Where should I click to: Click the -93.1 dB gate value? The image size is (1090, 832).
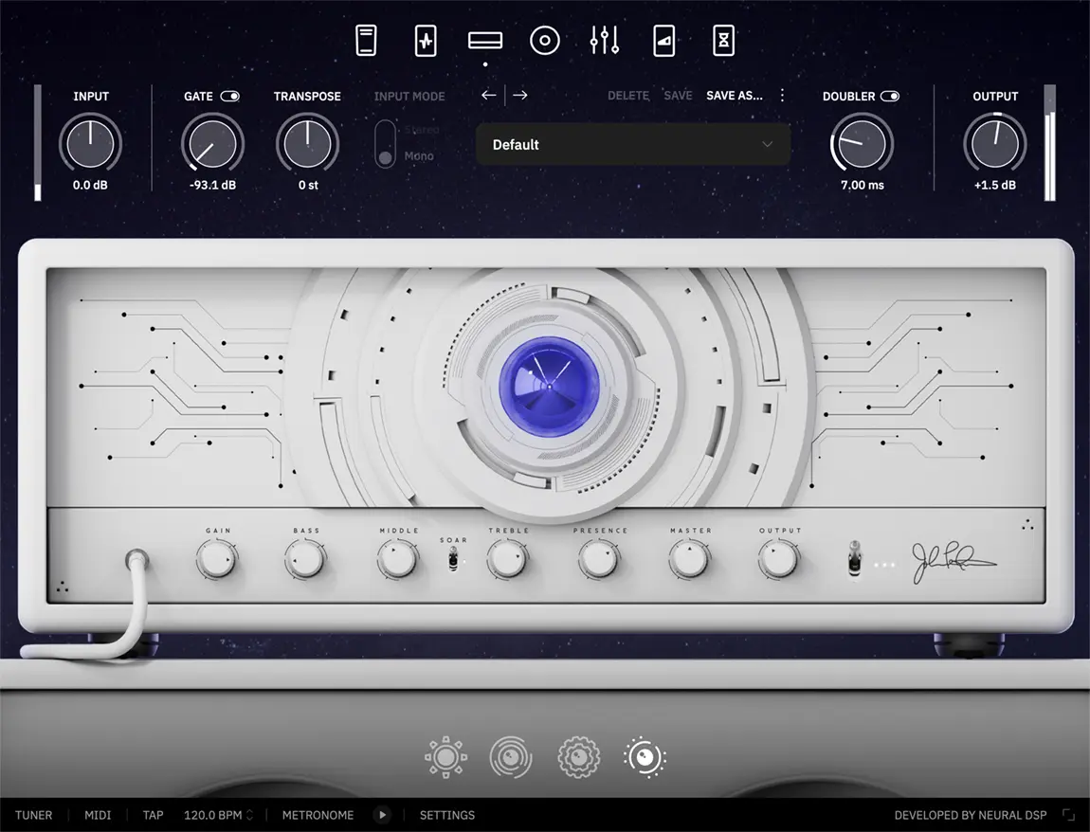[x=212, y=185]
